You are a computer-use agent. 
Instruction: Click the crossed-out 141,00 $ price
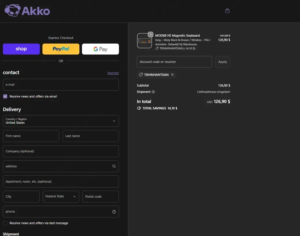pos(225,35)
